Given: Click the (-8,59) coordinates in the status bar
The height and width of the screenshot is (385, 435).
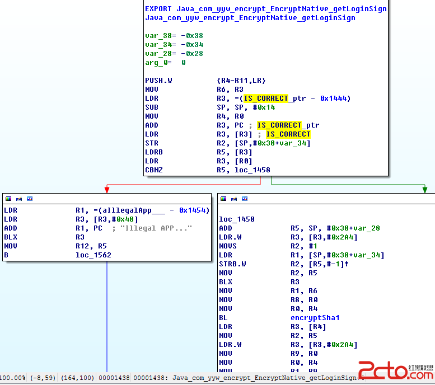Looking at the screenshot, I should [x=43, y=378].
